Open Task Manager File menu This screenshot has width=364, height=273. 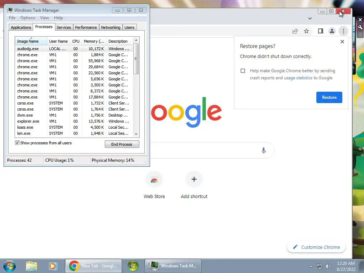coord(12,18)
